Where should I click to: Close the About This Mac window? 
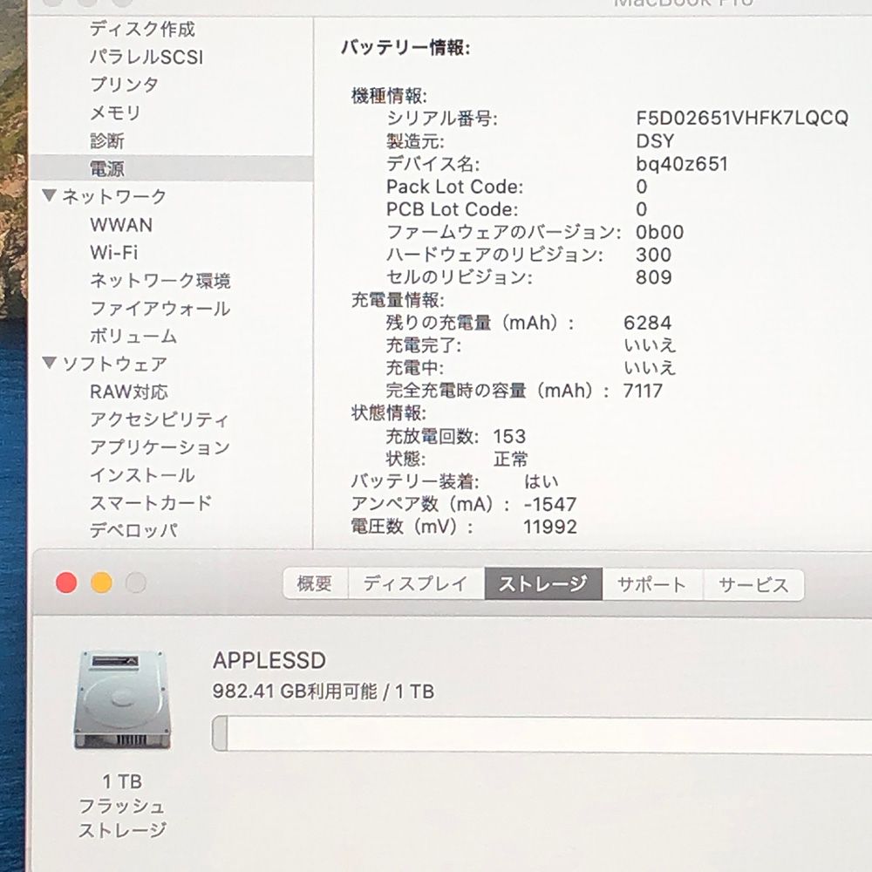pyautogui.click(x=66, y=582)
